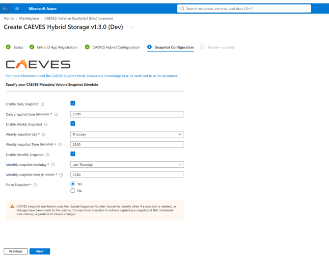This screenshot has width=329, height=256.
Task: Toggle the Enable Daily Snapshot checkbox
Action: point(73,103)
